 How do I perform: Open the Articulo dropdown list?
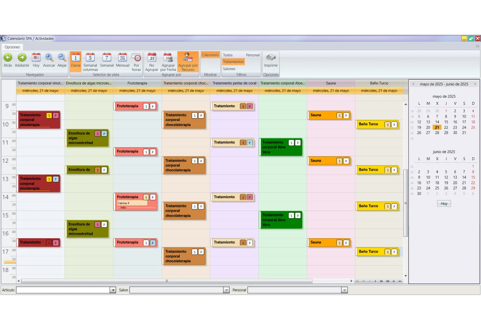click(113, 290)
